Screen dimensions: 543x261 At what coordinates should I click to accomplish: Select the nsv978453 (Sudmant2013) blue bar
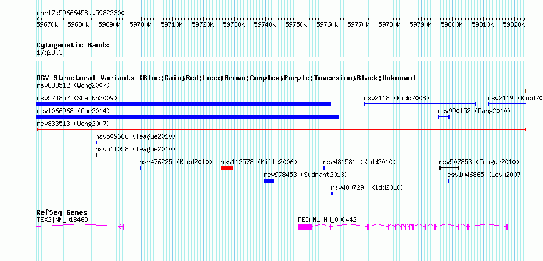tap(269, 181)
